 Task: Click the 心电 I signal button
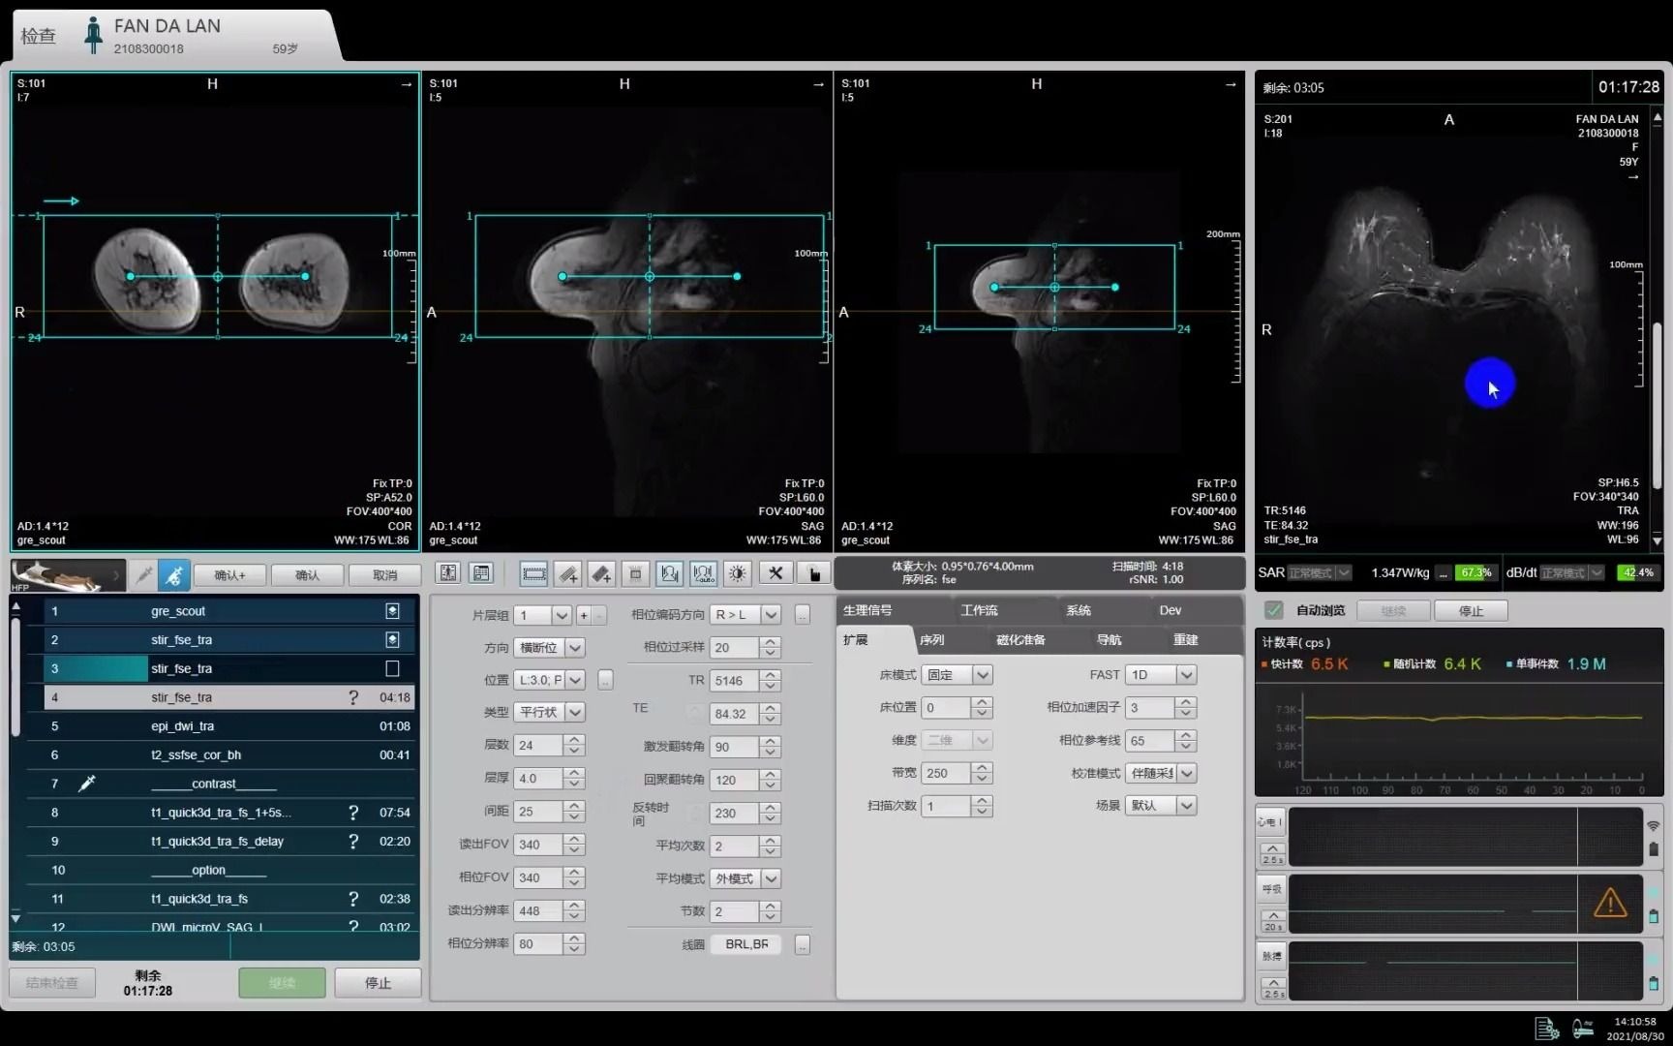[1271, 822]
